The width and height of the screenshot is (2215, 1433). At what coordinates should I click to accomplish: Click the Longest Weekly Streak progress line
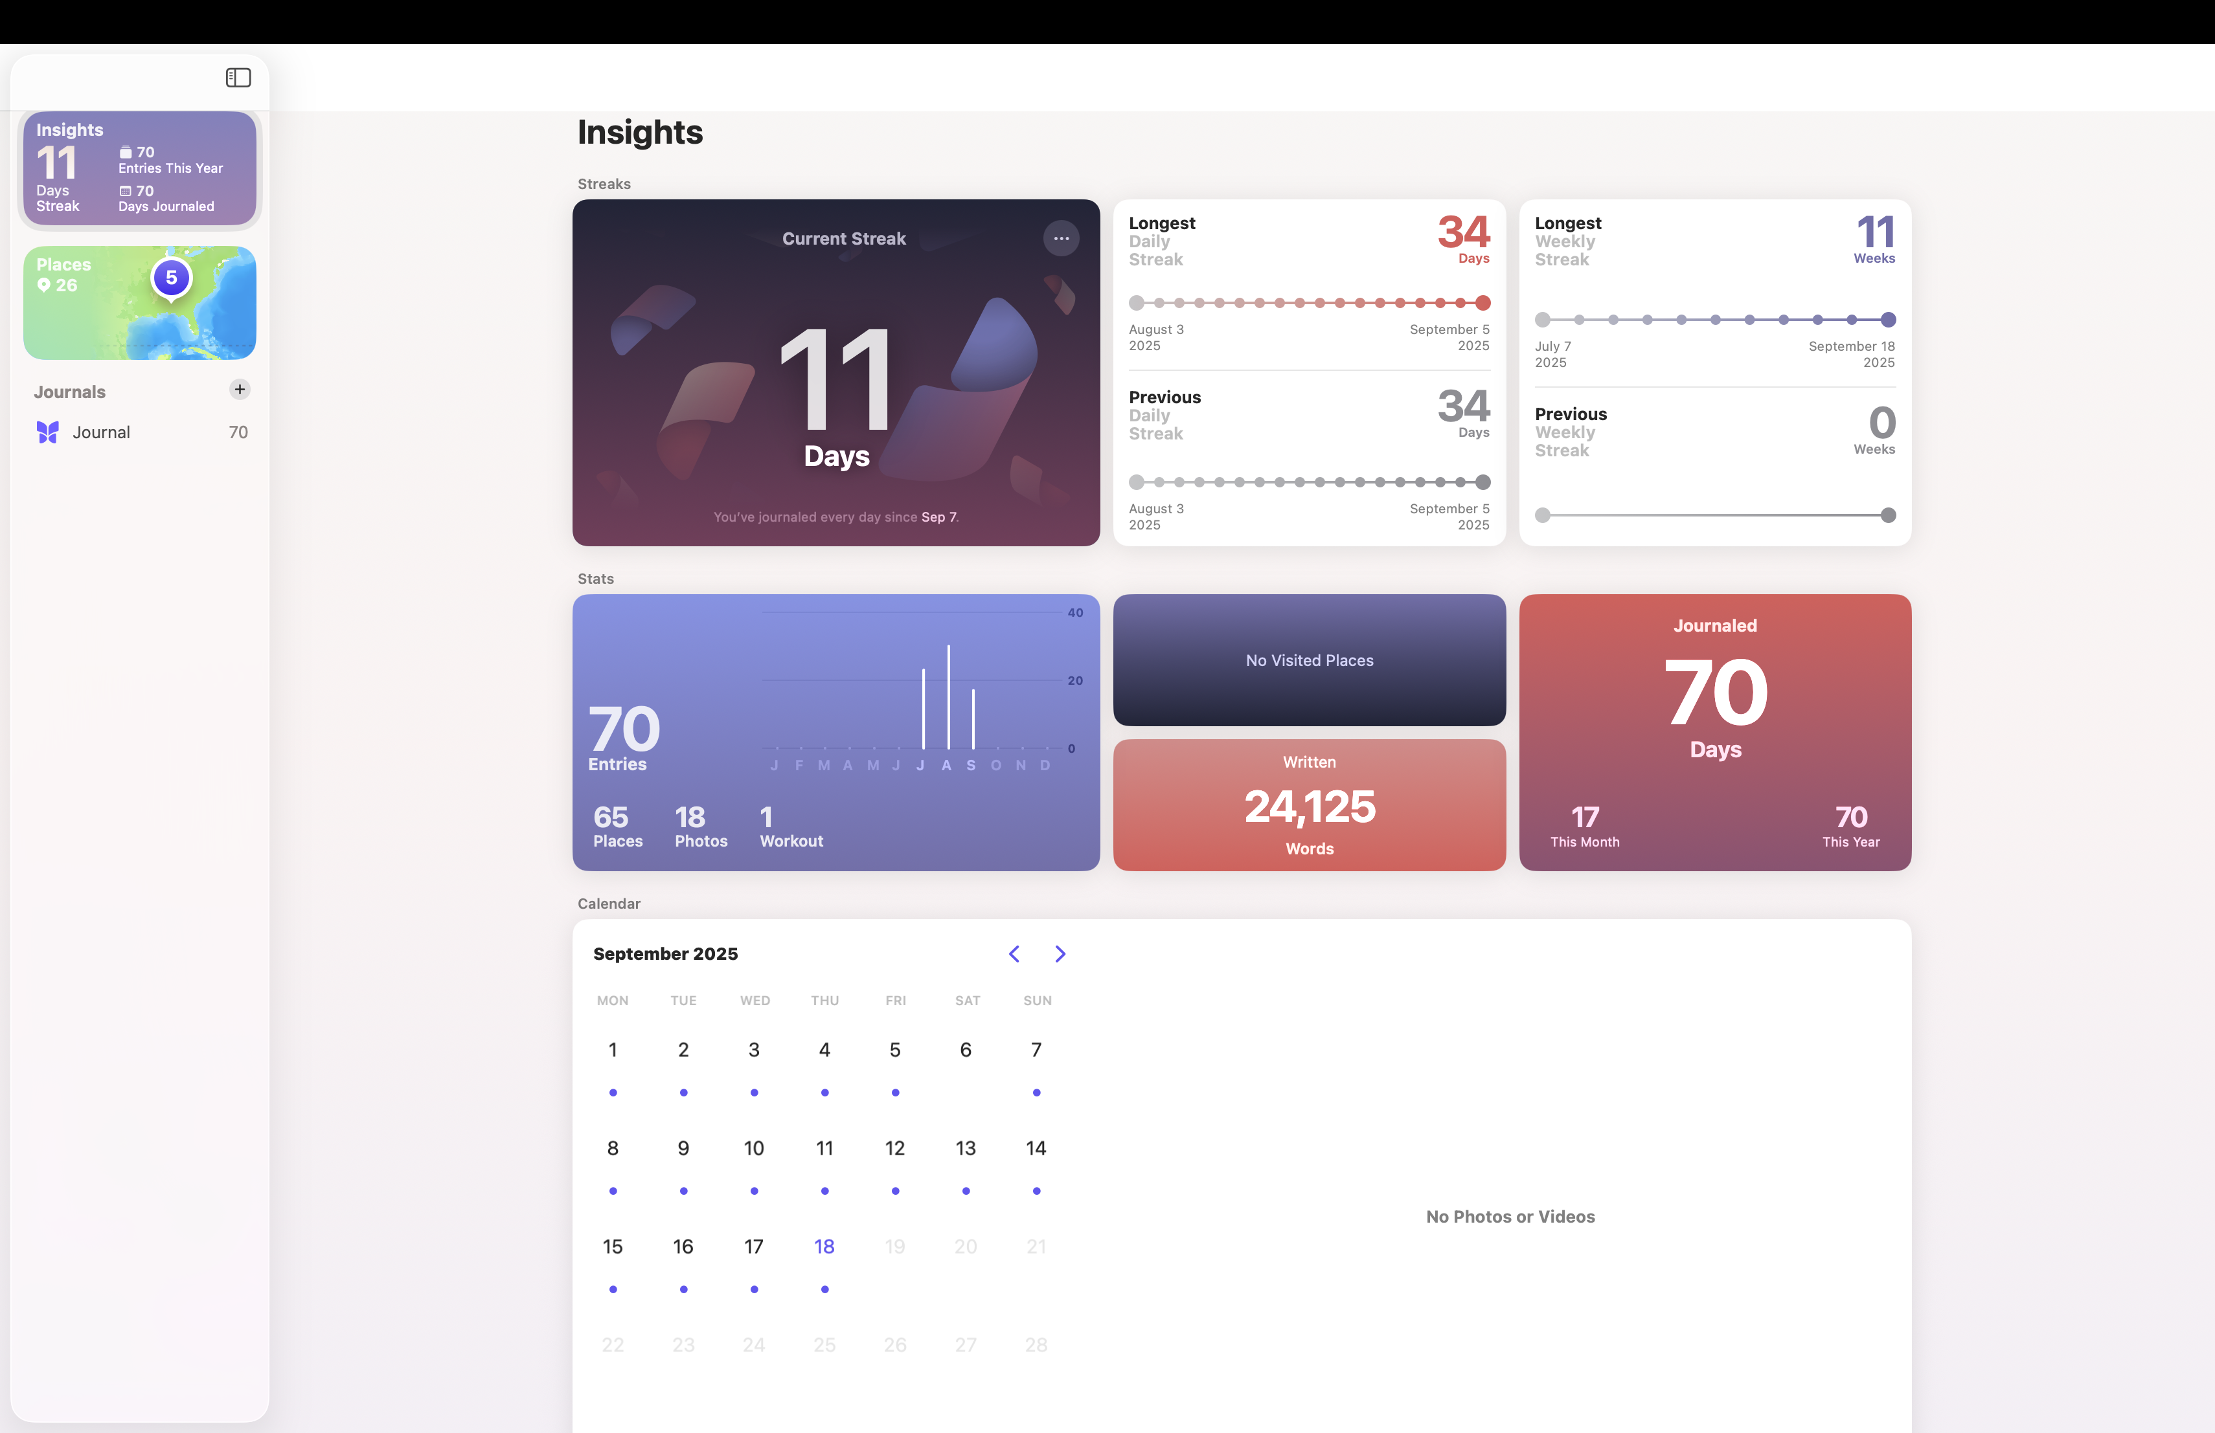click(x=1714, y=320)
